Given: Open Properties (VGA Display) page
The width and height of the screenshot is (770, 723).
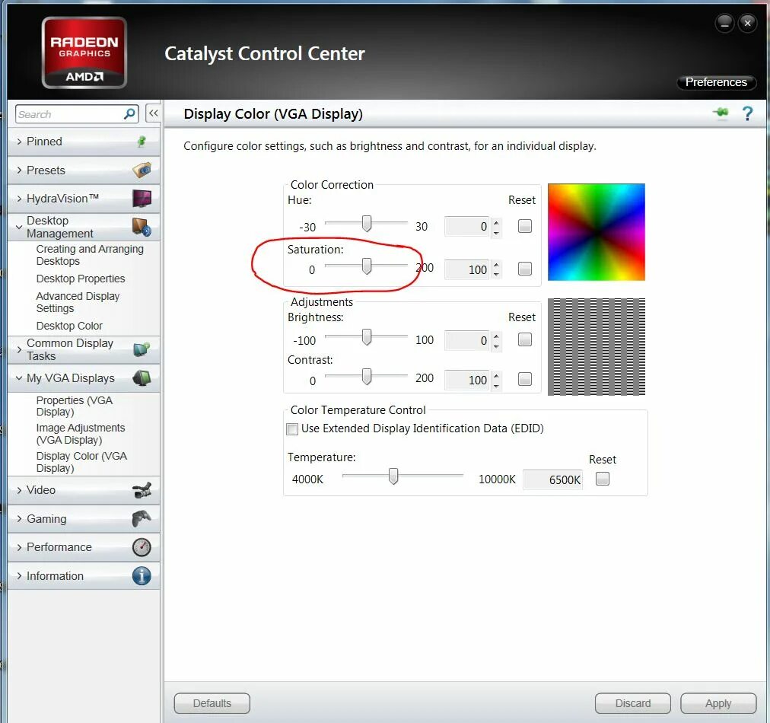Looking at the screenshot, I should click(74, 406).
